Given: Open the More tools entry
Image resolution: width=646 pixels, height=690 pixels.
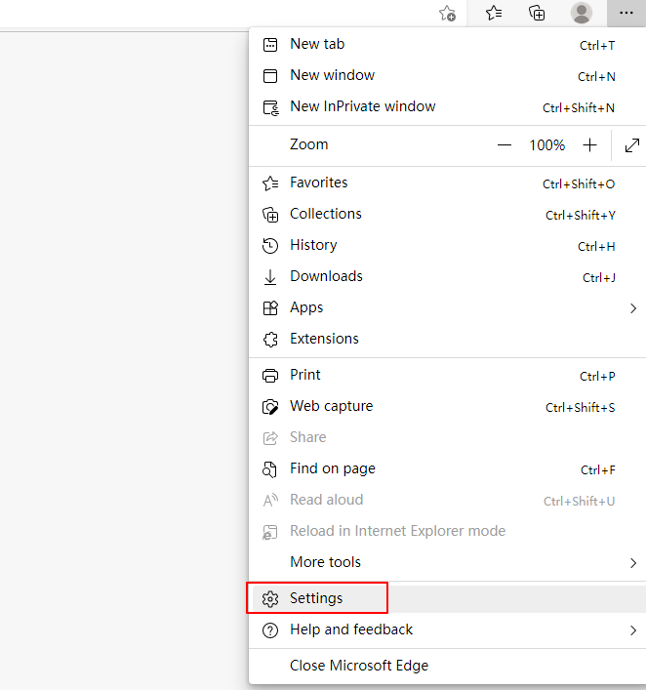Looking at the screenshot, I should coord(447,563).
